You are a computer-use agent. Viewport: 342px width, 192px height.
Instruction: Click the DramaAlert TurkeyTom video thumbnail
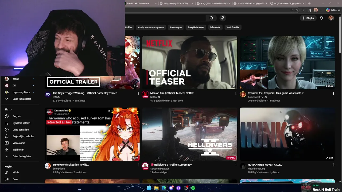pos(92,134)
